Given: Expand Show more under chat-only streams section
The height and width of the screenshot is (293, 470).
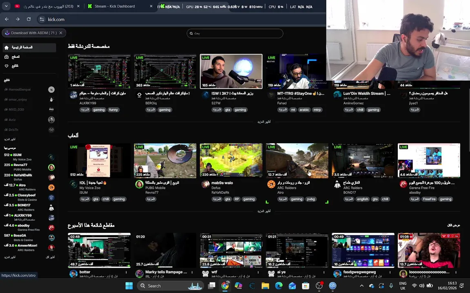Looking at the screenshot, I should coord(264,122).
